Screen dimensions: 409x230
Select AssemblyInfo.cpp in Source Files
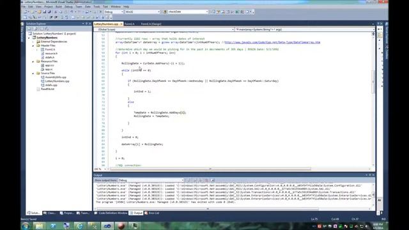pos(56,77)
